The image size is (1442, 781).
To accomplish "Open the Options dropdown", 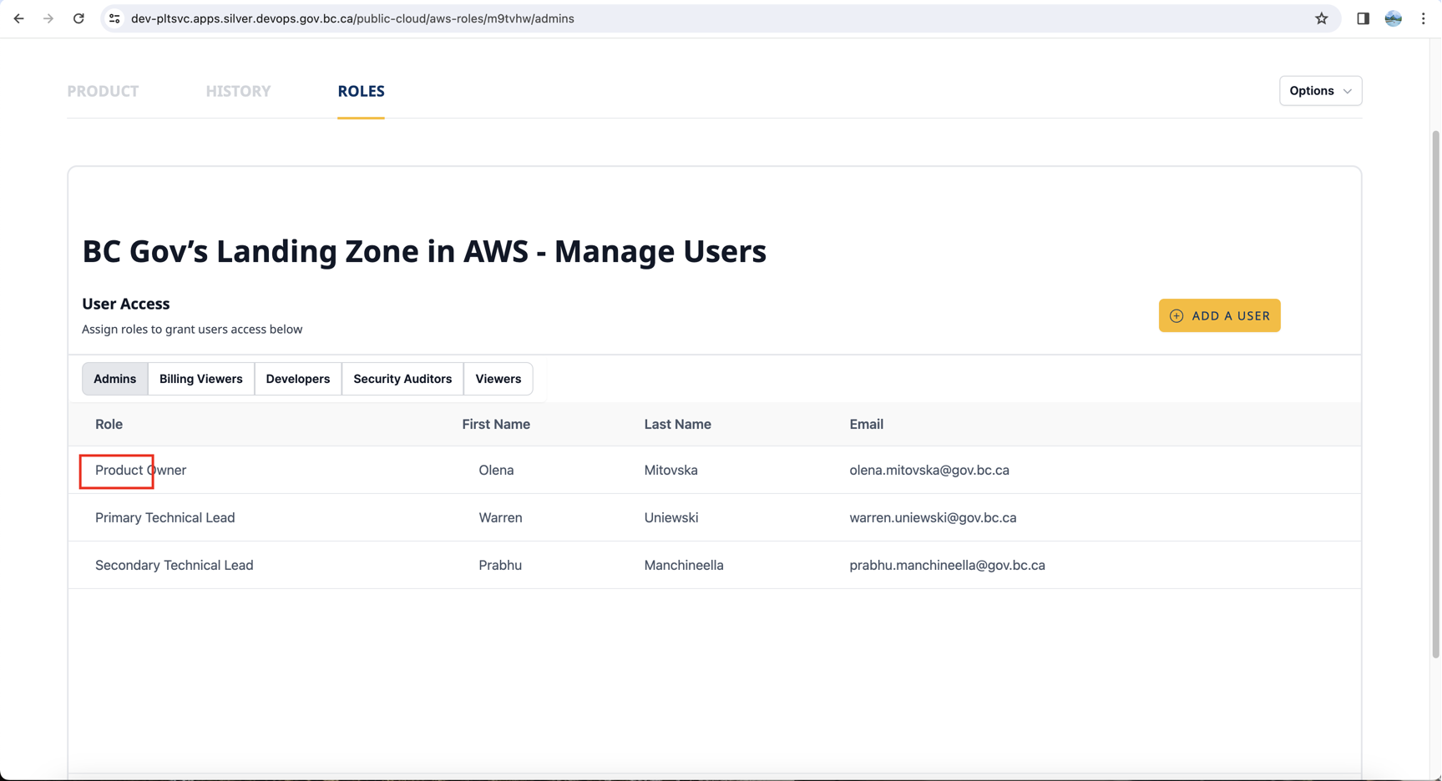I will click(1320, 91).
